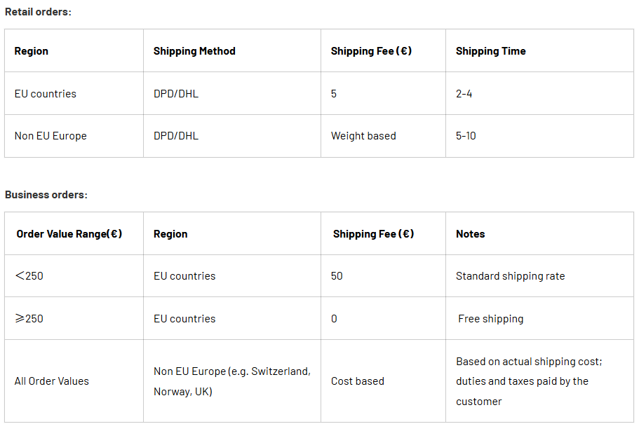Click the "All Order Values" cell
The image size is (639, 431).
[x=52, y=381]
